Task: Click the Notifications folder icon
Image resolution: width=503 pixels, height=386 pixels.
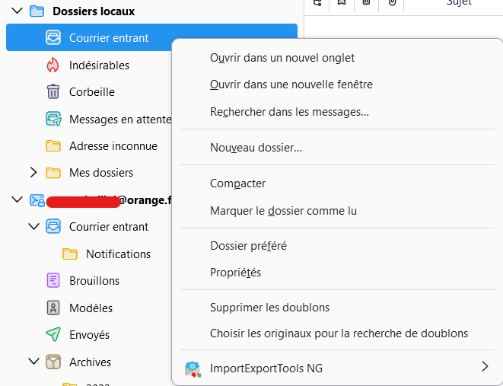Action: click(70, 254)
